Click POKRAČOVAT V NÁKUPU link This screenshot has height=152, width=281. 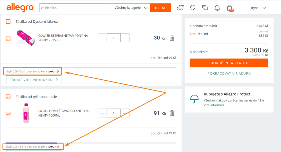[x=229, y=73]
